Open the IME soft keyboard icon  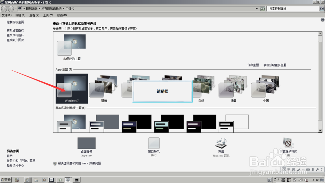(x=308, y=170)
